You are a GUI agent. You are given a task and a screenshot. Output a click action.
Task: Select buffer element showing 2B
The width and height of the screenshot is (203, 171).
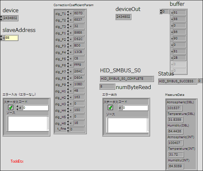pyautogui.click(x=179, y=58)
